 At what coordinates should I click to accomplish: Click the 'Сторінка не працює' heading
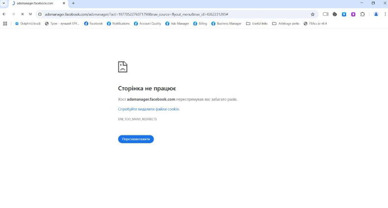(147, 88)
